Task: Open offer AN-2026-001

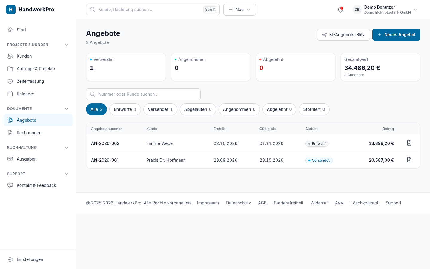Action: [x=105, y=160]
